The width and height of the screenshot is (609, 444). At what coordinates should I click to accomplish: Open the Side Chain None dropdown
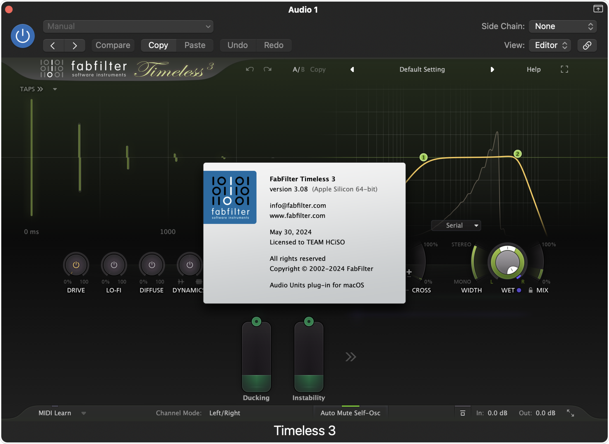pyautogui.click(x=563, y=26)
